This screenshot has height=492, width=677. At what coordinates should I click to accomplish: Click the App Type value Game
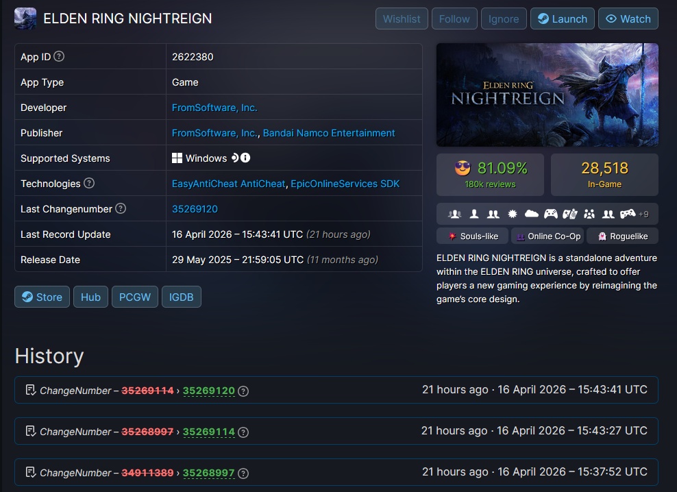(x=185, y=82)
